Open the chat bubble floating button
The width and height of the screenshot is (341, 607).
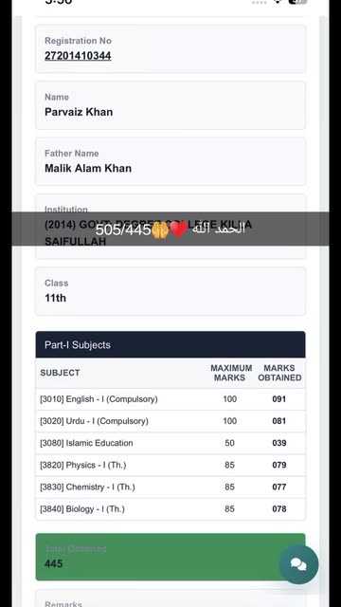(x=299, y=564)
